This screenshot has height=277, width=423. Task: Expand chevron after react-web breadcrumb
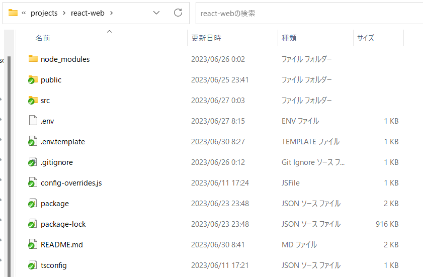click(112, 13)
